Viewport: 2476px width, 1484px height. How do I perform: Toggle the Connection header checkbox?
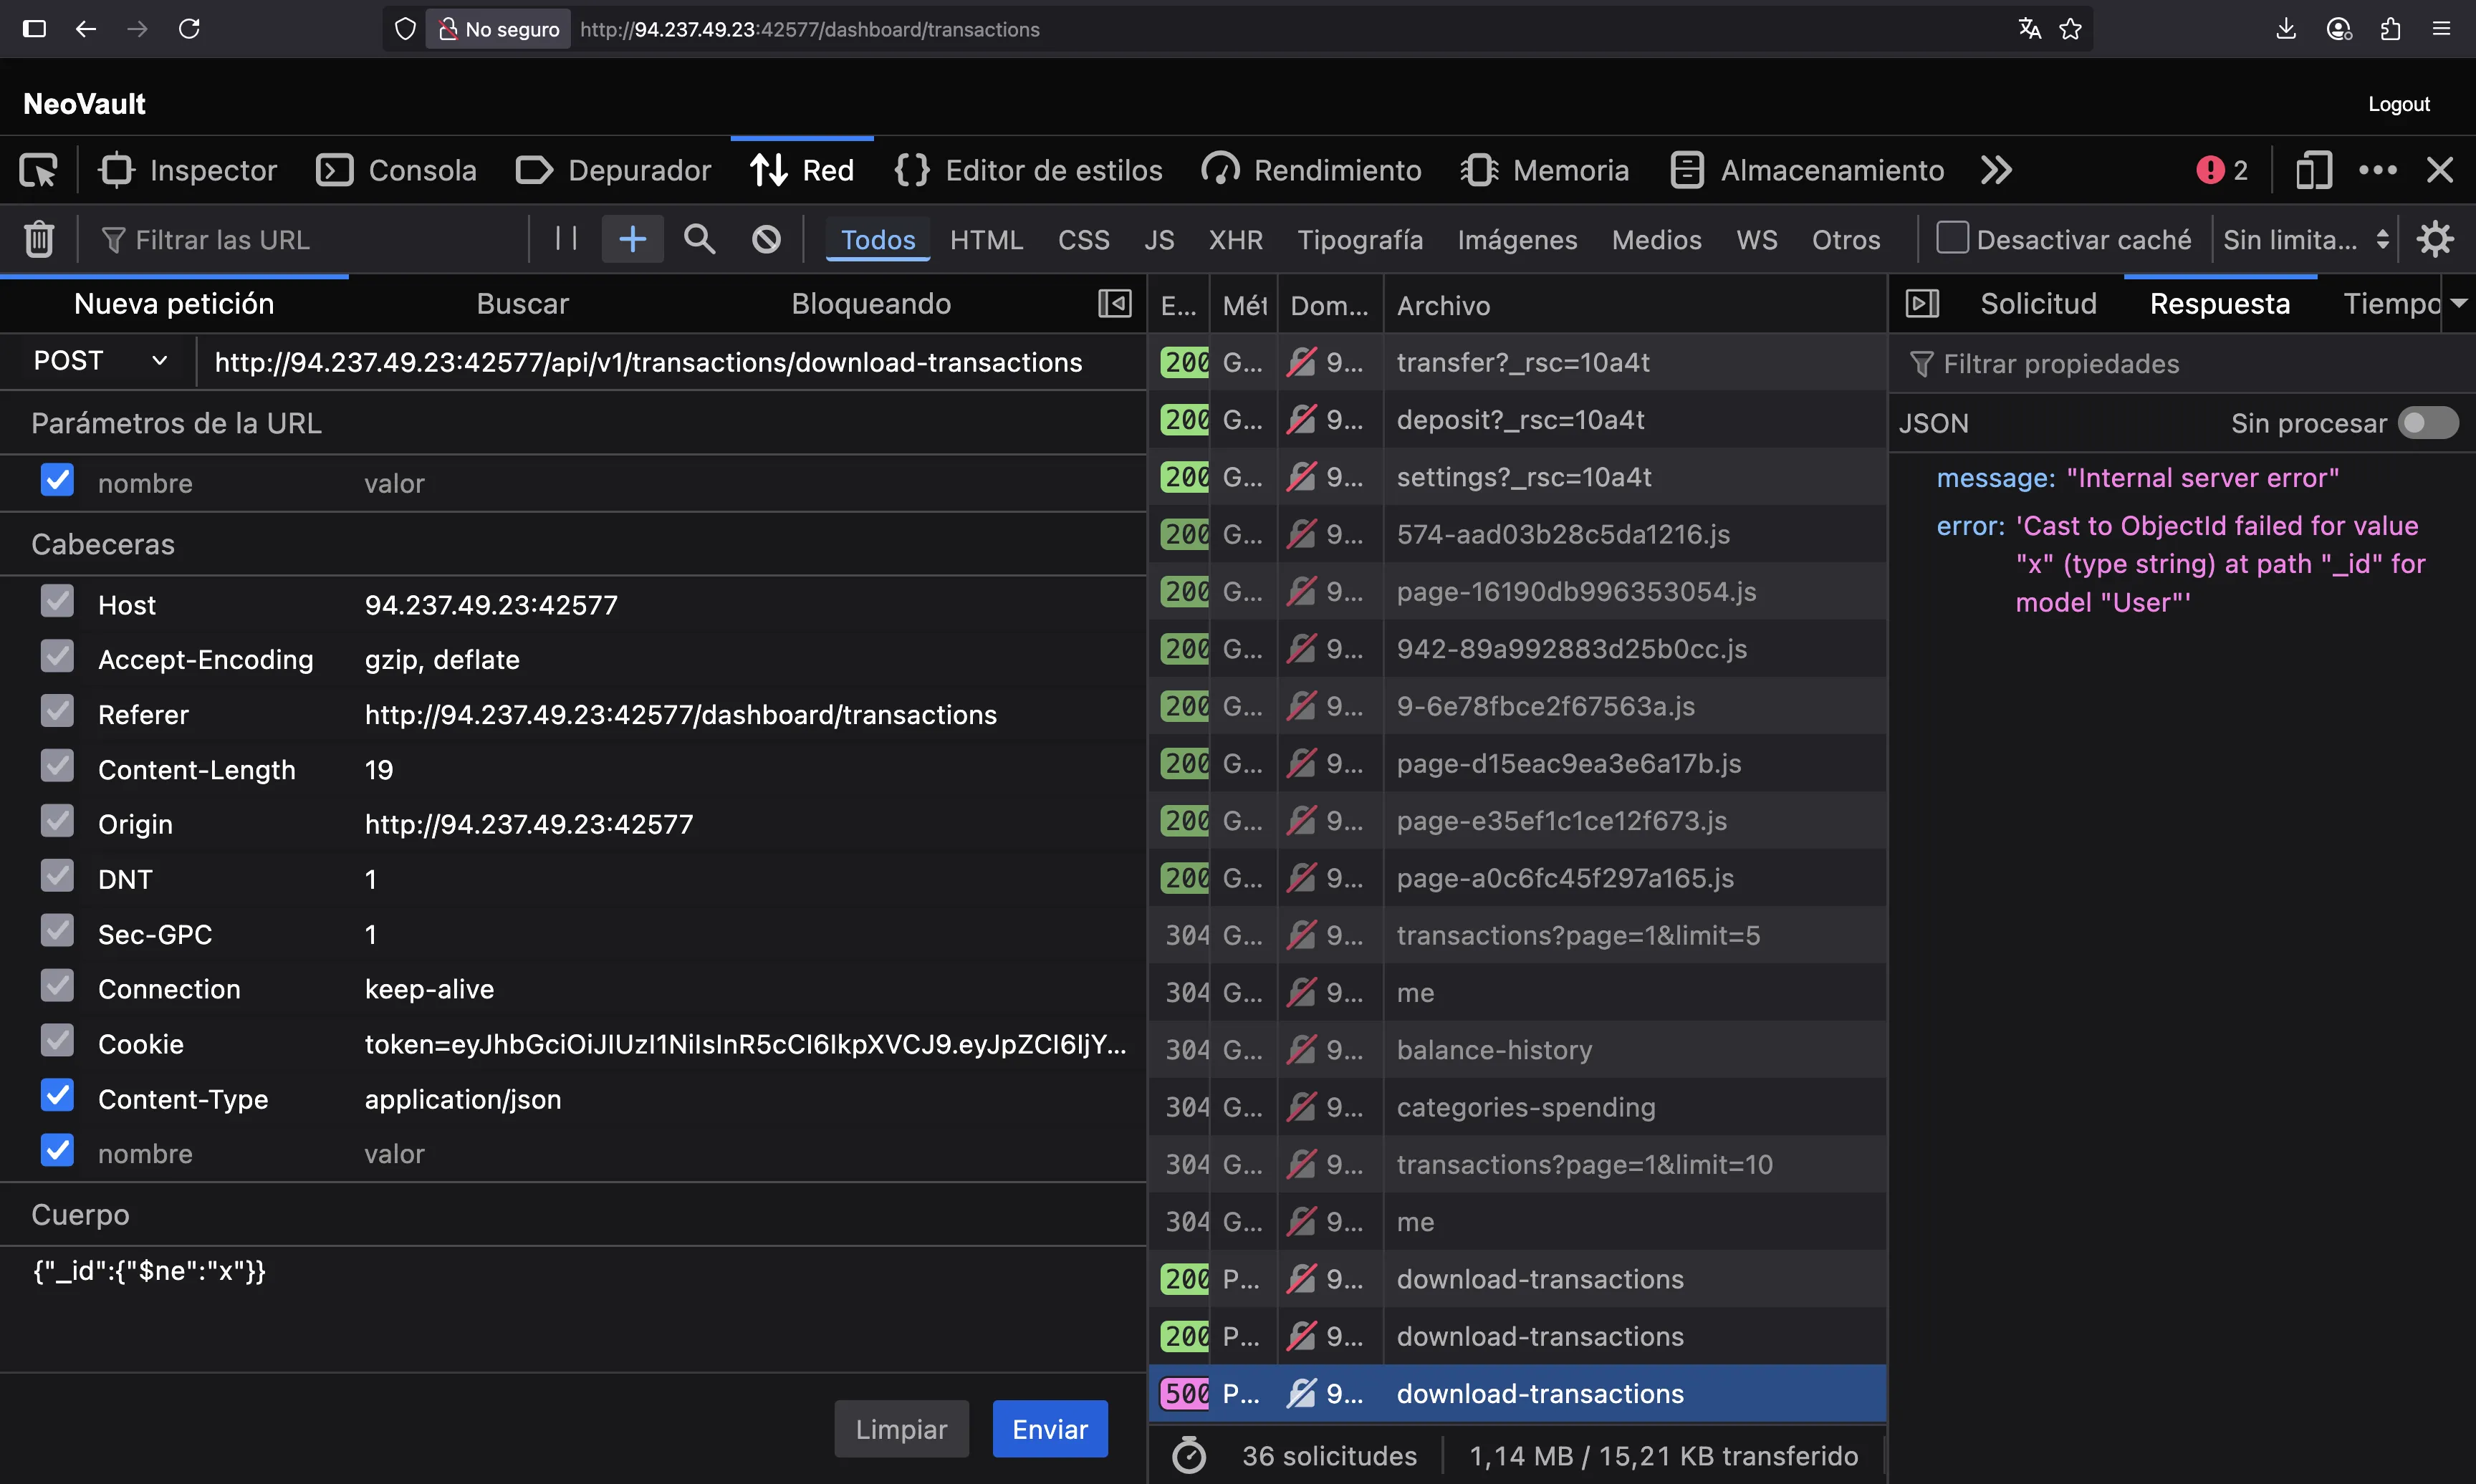pyautogui.click(x=57, y=986)
